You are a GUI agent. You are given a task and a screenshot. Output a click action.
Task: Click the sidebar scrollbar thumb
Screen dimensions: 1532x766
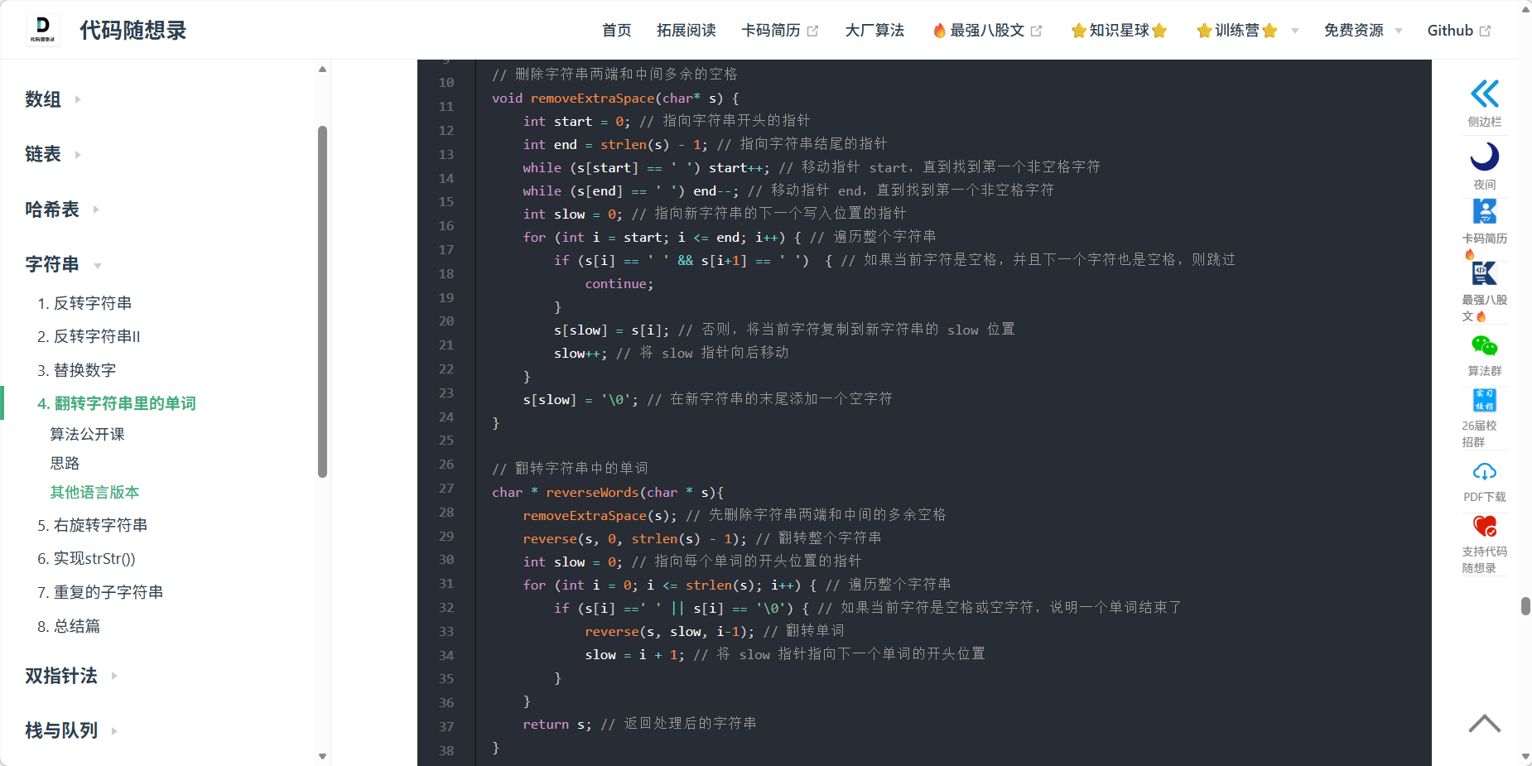tap(322, 301)
